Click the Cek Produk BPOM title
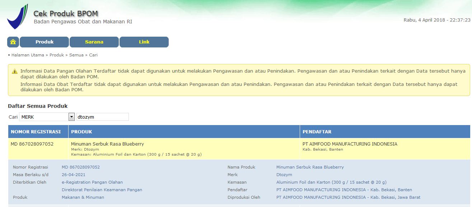 click(x=66, y=14)
